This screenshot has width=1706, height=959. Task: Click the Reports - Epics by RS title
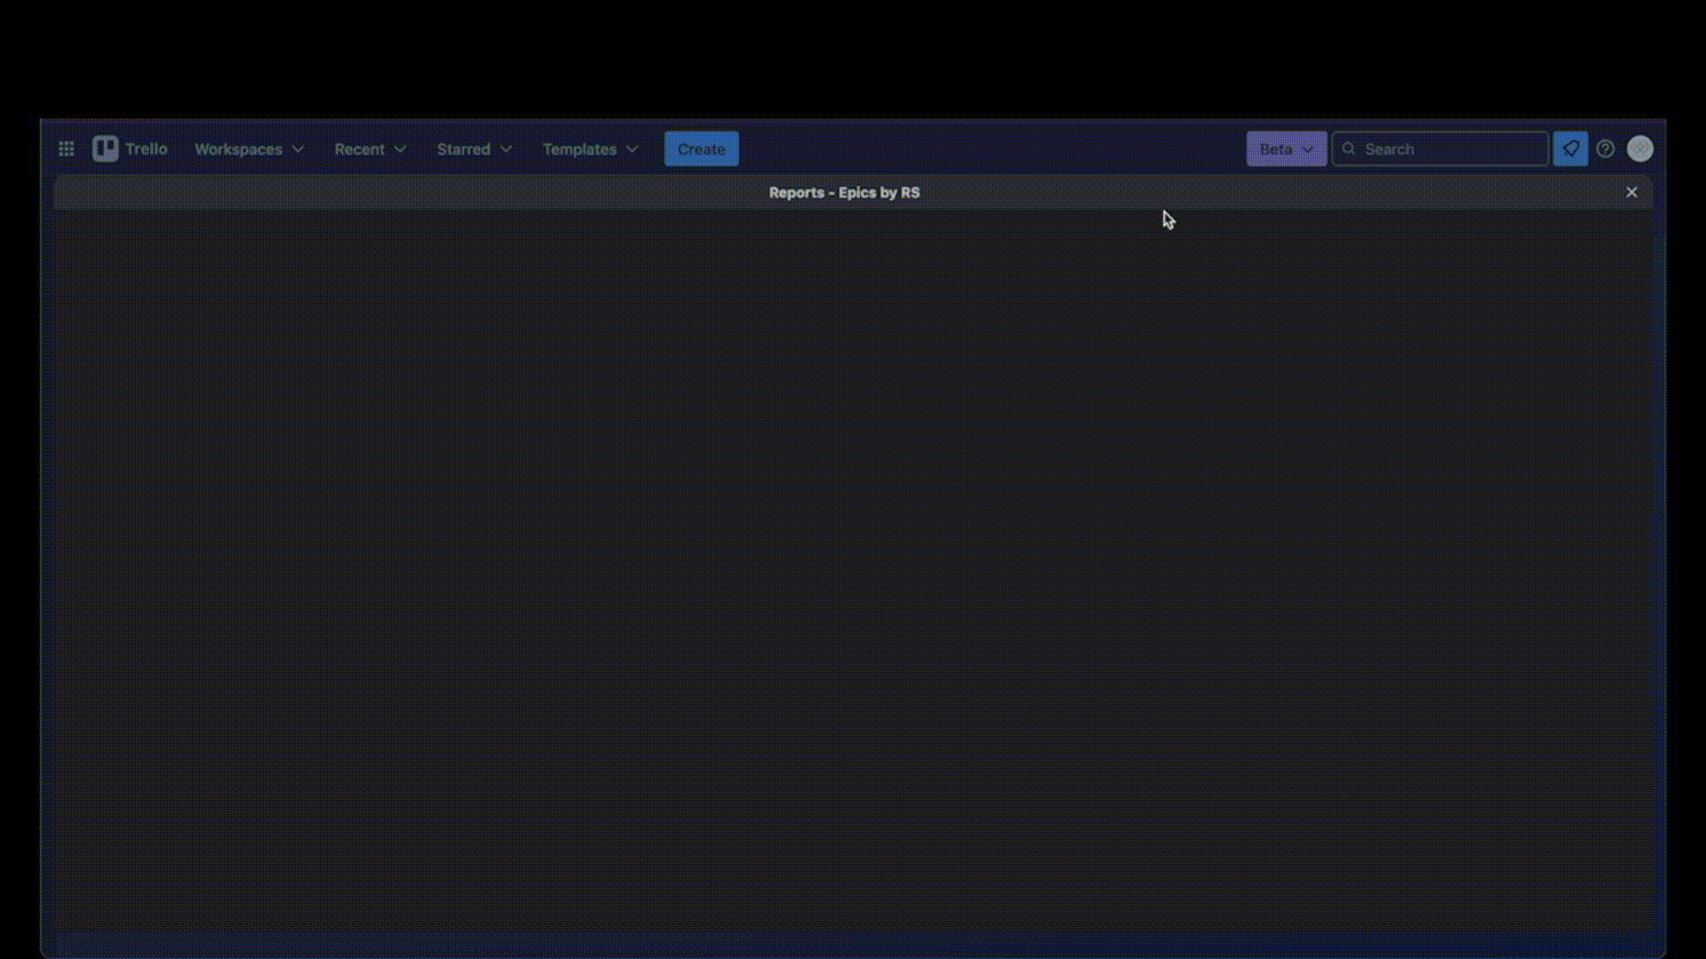[844, 193]
